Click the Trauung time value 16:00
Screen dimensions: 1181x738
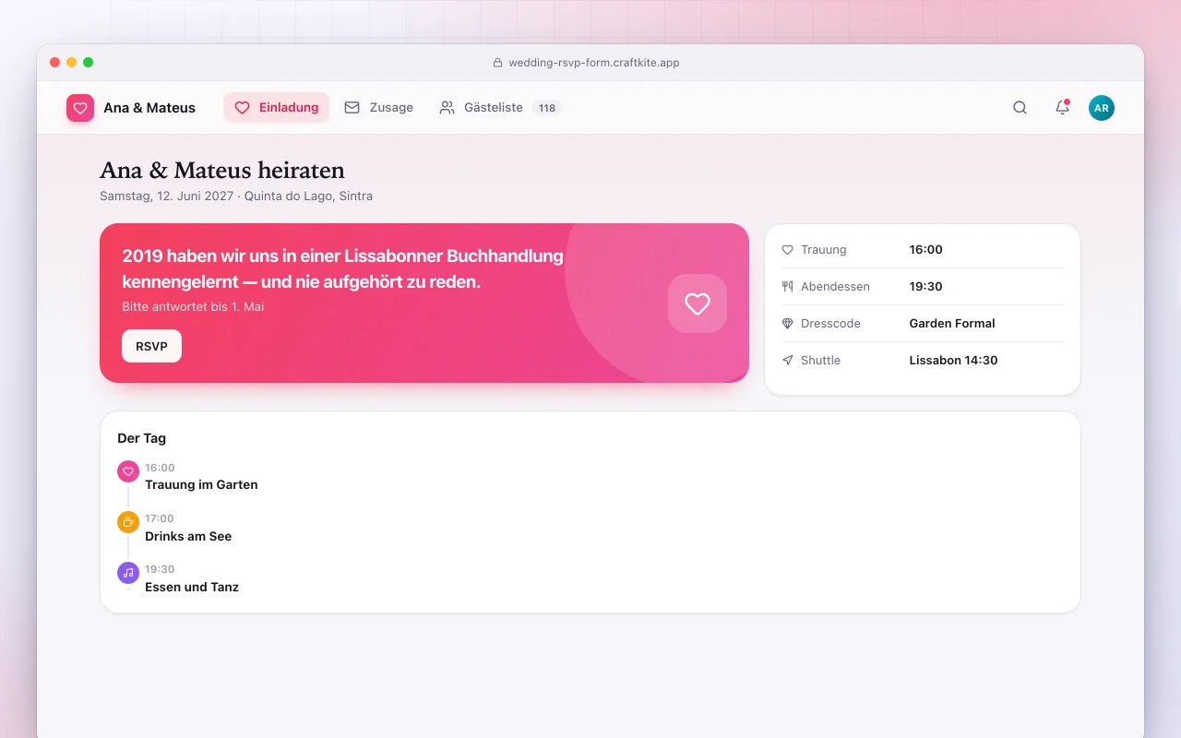tap(925, 250)
